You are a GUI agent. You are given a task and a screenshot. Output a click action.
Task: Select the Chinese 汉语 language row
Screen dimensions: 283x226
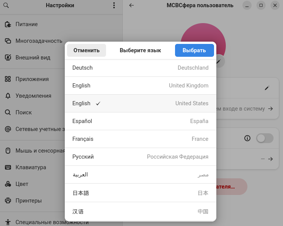(x=141, y=211)
